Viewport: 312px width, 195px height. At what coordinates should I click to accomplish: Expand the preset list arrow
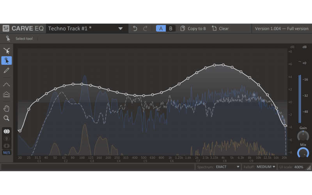pos(121,28)
